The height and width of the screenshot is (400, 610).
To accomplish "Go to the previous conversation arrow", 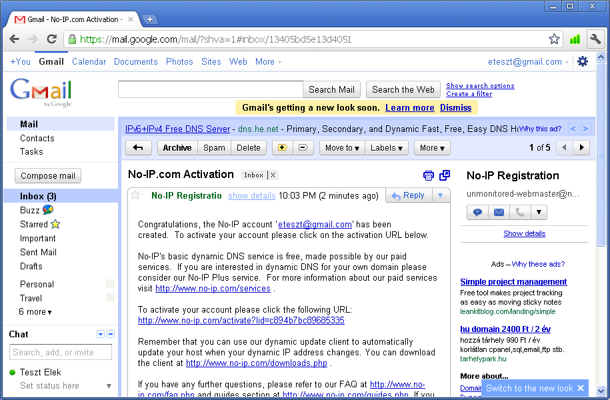I will tap(565, 148).
